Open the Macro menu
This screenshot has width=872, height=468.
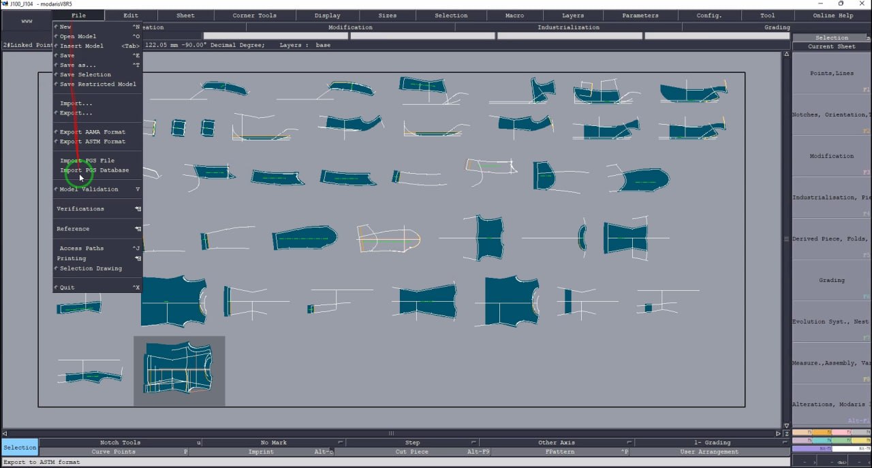514,15
